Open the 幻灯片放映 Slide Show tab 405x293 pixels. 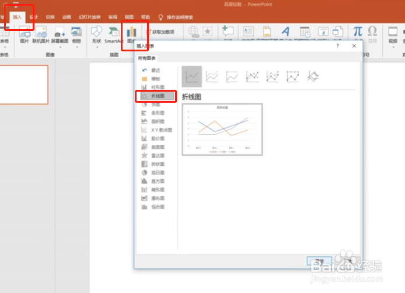(x=90, y=17)
